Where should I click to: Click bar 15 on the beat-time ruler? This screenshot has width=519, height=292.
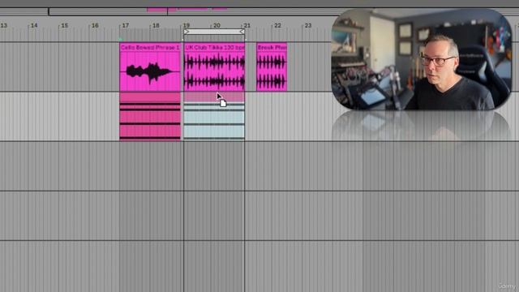[x=65, y=25]
